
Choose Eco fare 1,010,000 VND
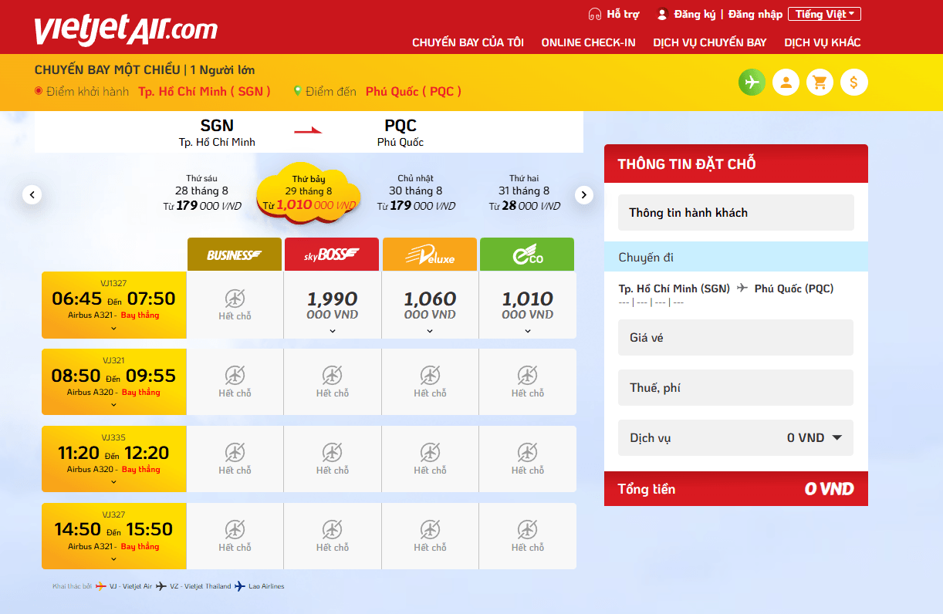point(528,305)
